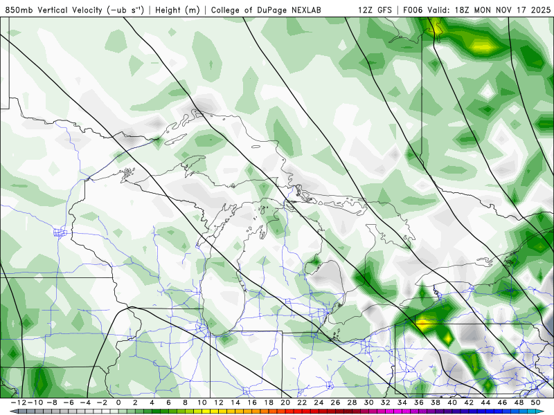Click the '12Z GFS' model run label

(x=375, y=10)
